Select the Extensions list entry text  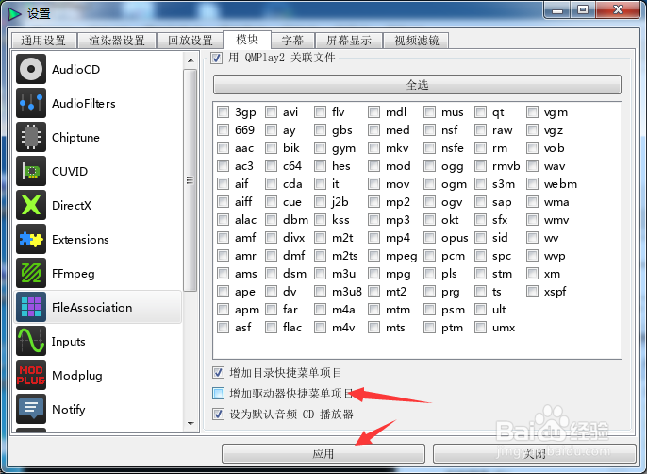pos(80,239)
